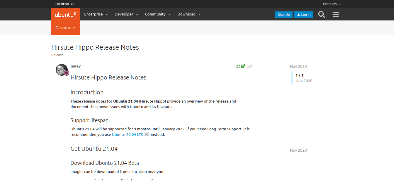The height and width of the screenshot is (180, 394).
Task: Click the Get Ubuntu 21.04 heading
Action: click(x=94, y=149)
